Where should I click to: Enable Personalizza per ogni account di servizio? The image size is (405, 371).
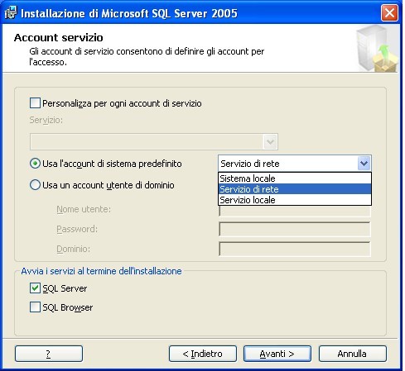(x=35, y=103)
